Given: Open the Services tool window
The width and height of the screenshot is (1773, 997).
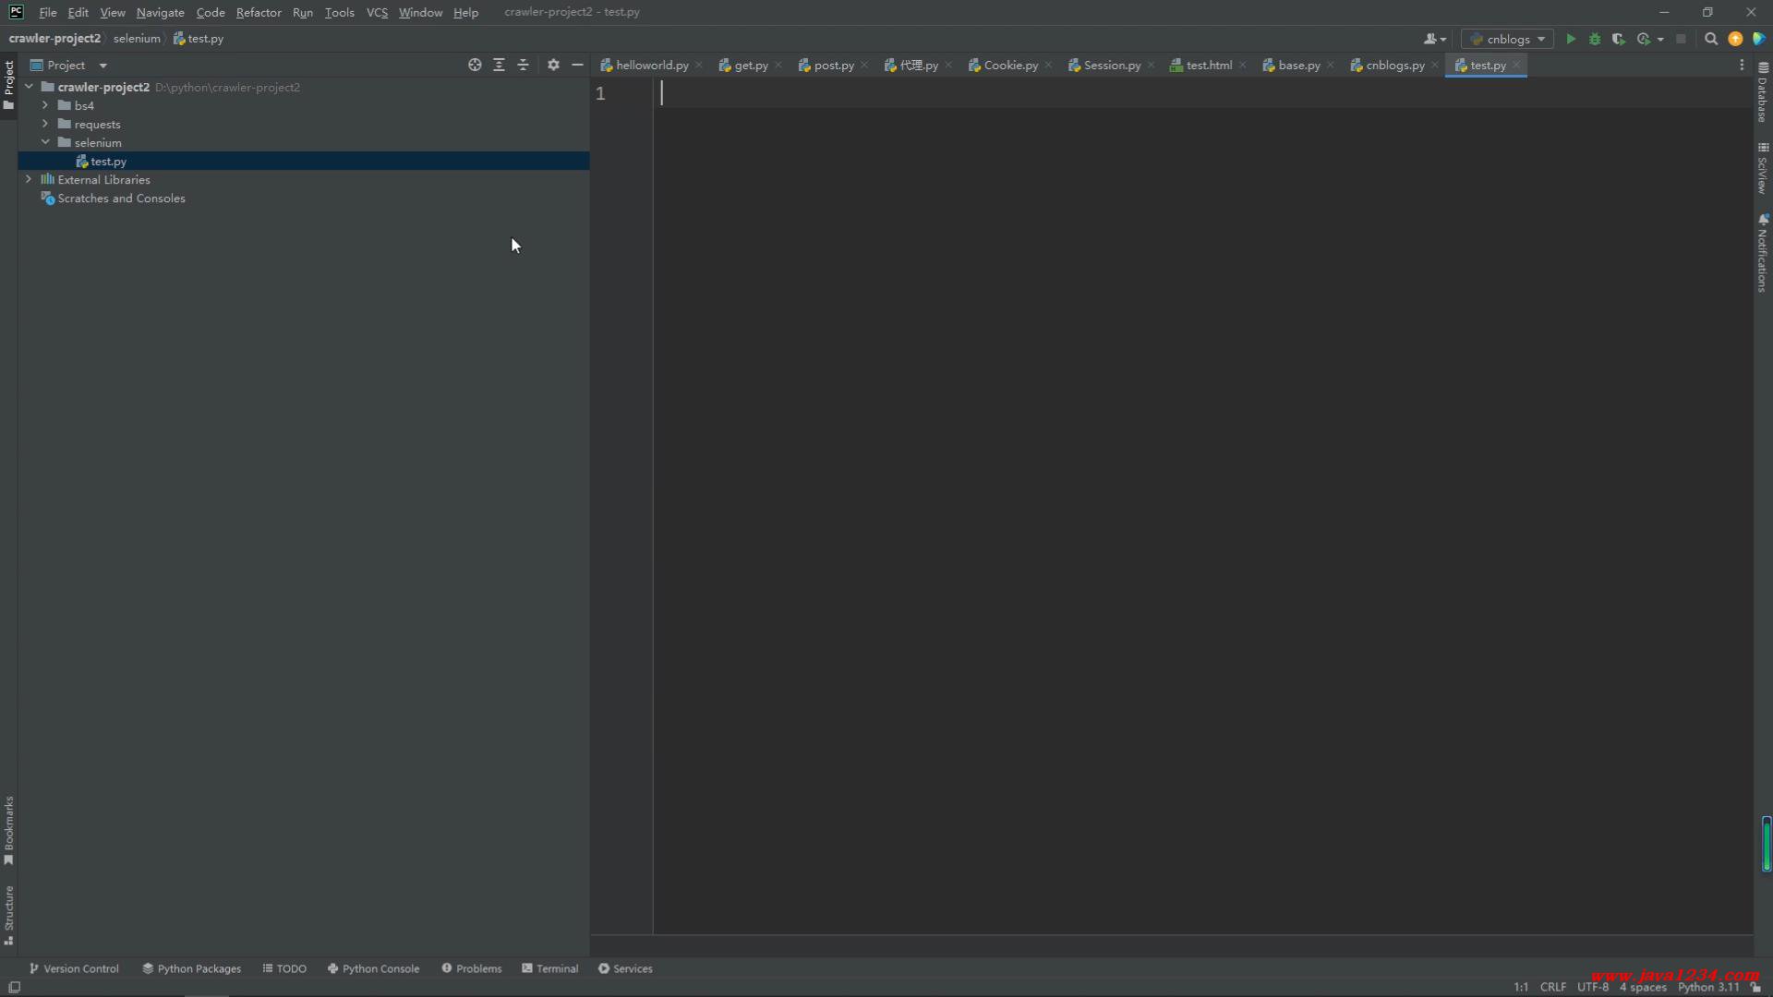Looking at the screenshot, I should click(625, 968).
